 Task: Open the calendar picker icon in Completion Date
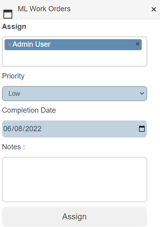(x=142, y=129)
